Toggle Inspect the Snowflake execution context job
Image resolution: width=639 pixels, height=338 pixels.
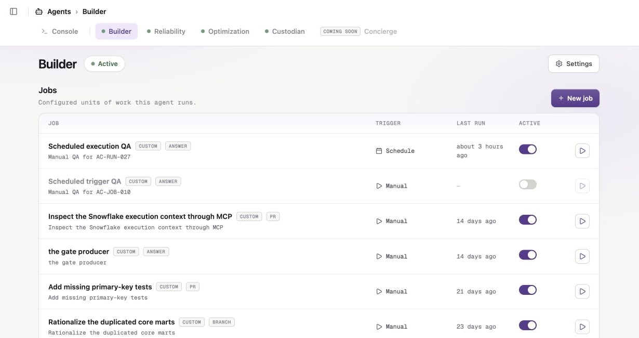tap(528, 220)
